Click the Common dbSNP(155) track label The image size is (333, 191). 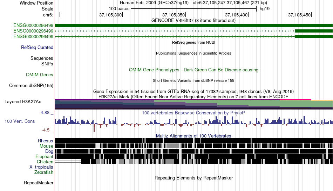click(x=31, y=85)
